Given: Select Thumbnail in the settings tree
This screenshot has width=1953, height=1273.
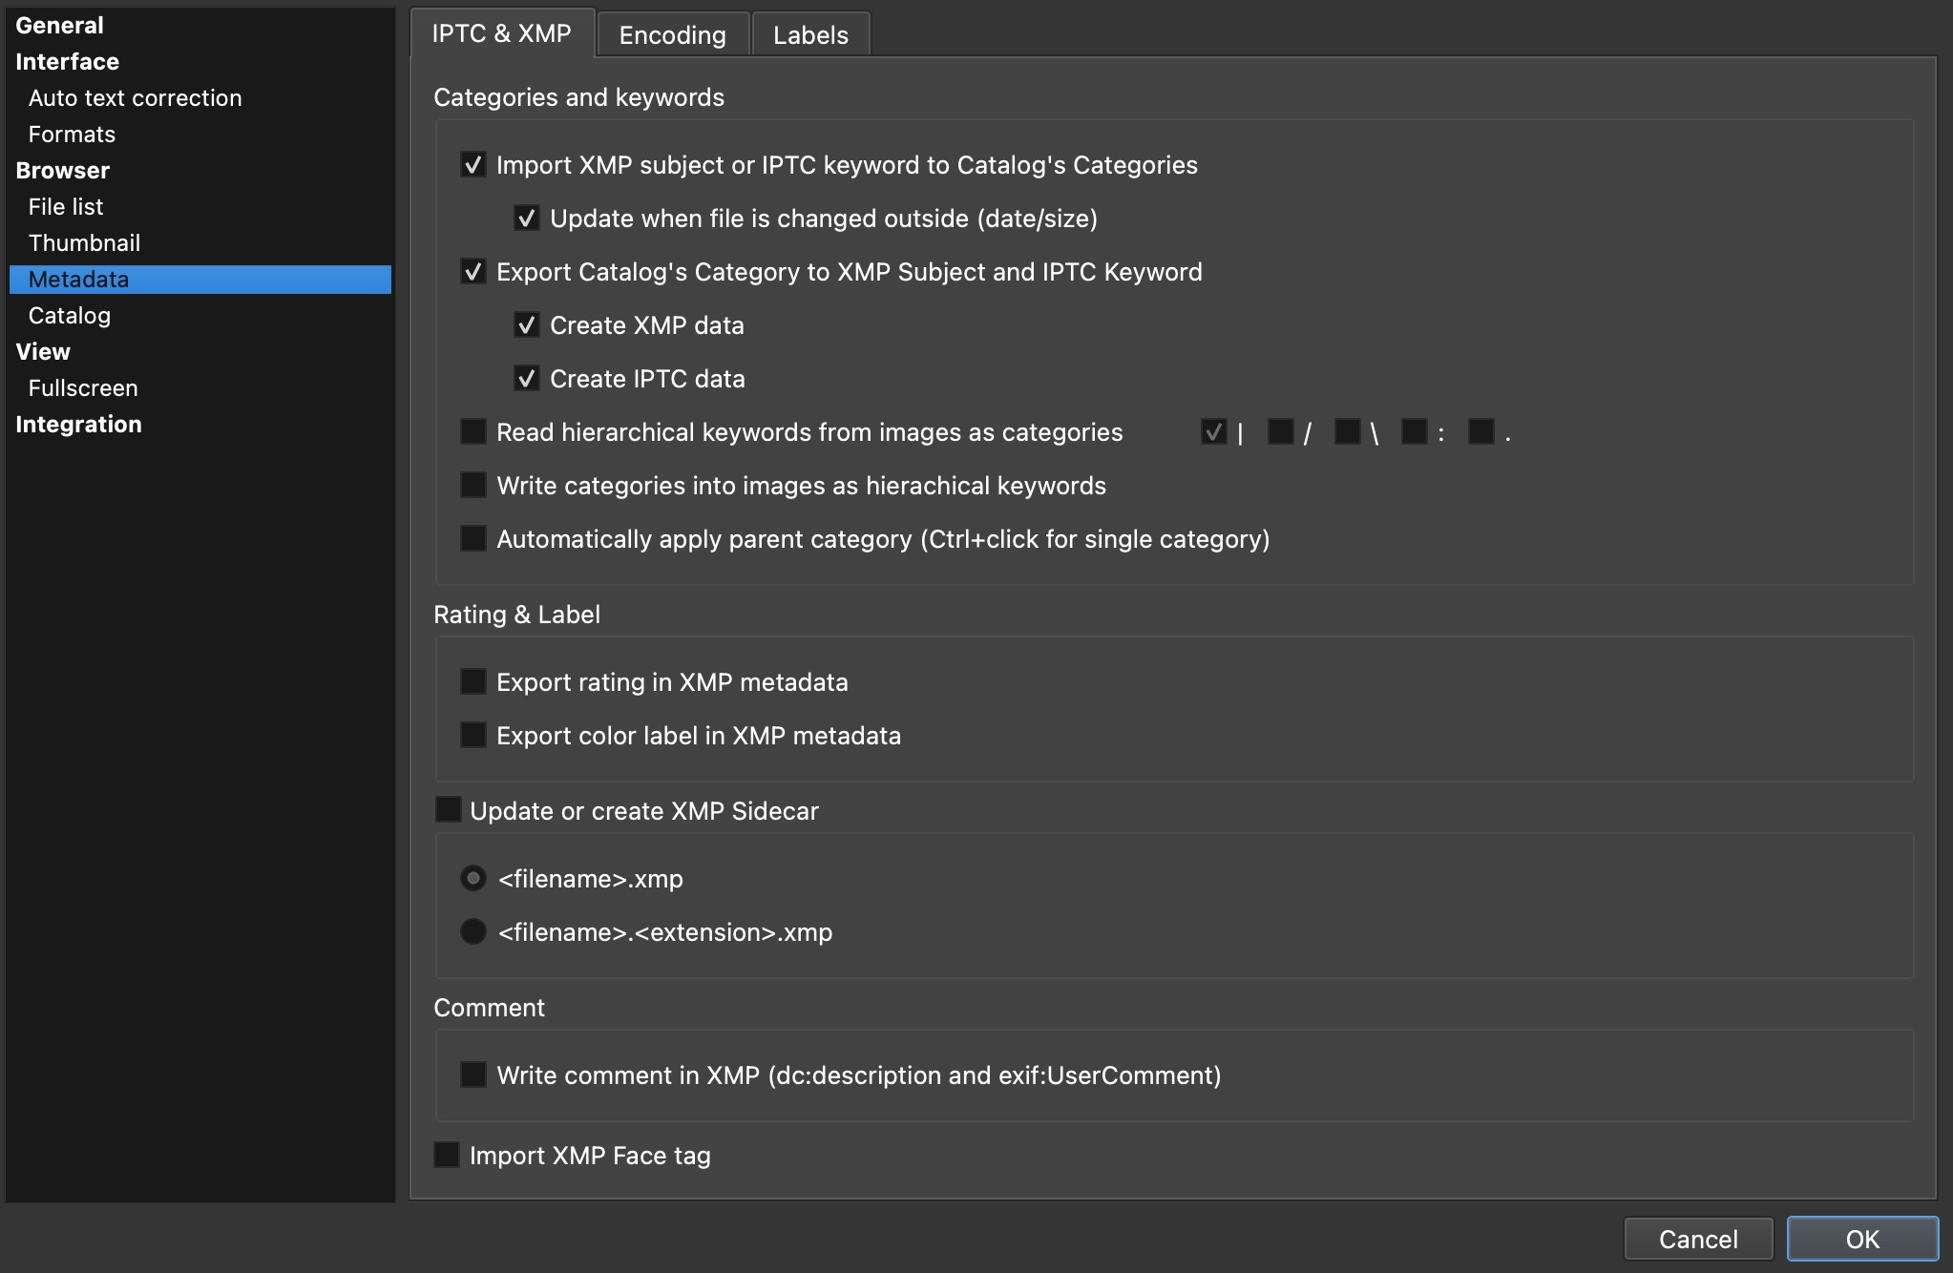Looking at the screenshot, I should coord(84,243).
